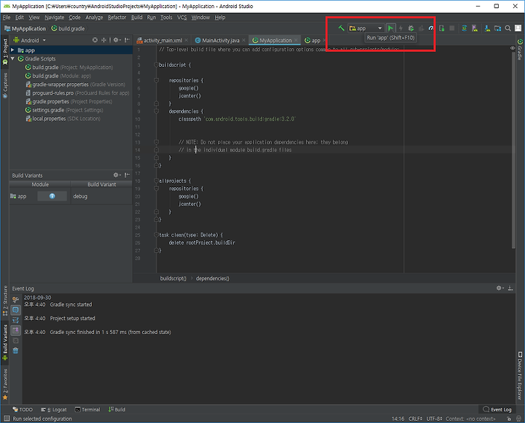Viewport: 525px width, 423px height.
Task: Fold the buildscript block in editor gutter
Action: pos(156,65)
